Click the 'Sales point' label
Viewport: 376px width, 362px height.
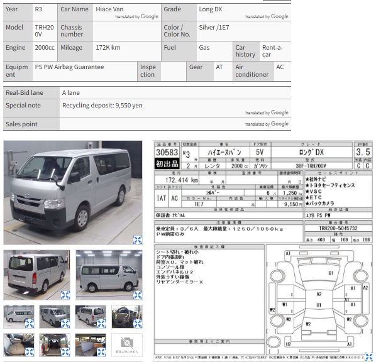[21, 124]
